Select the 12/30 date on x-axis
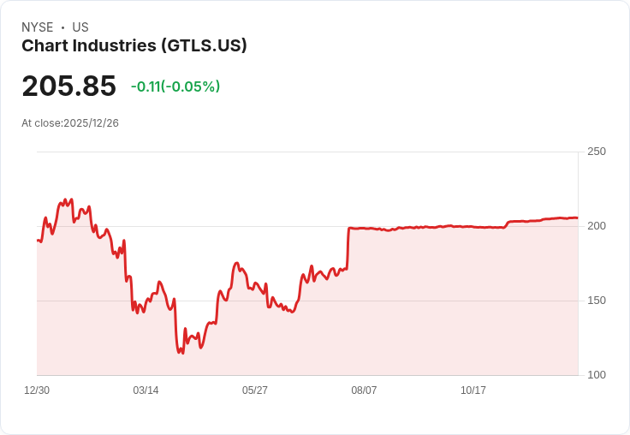Image resolution: width=630 pixels, height=435 pixels. [37, 390]
